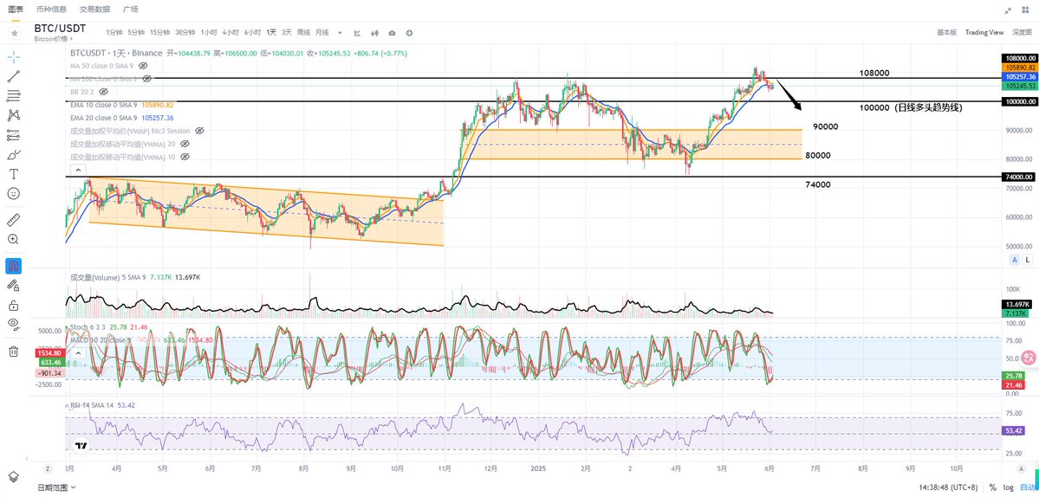Click the pink floating assistant icon
The image size is (1039, 497).
[1029, 357]
